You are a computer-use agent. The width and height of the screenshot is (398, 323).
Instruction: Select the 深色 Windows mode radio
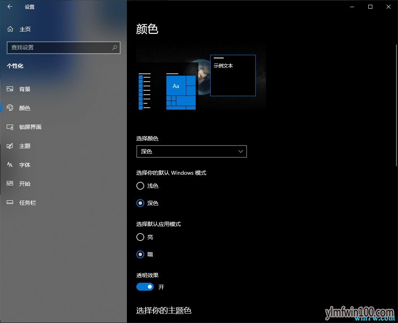[x=140, y=203]
